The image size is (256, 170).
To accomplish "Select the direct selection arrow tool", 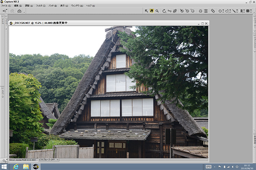I will tap(146, 11).
